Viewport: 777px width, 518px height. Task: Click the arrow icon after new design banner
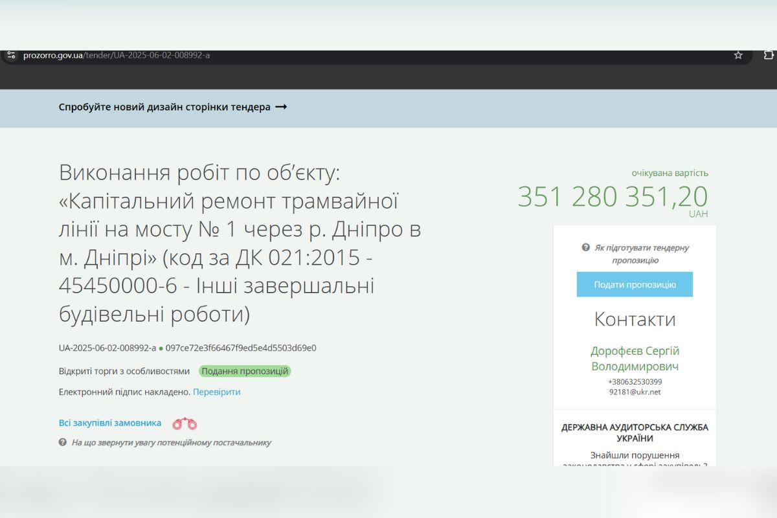[x=281, y=107]
